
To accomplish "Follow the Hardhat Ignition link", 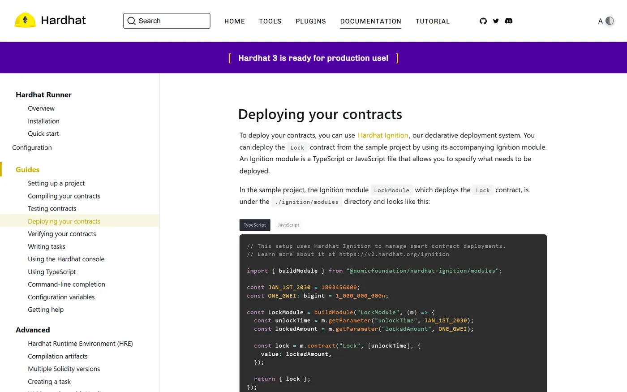I will click(383, 135).
